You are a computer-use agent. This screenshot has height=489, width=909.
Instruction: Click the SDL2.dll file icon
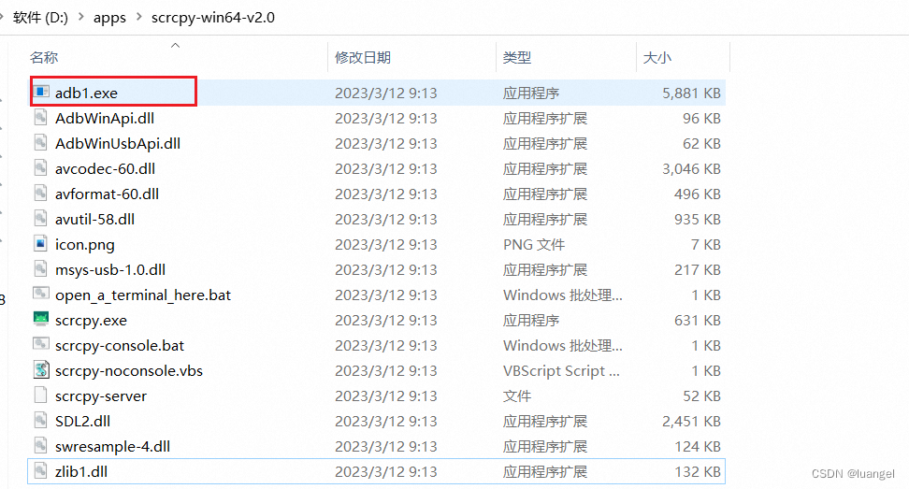click(x=40, y=421)
